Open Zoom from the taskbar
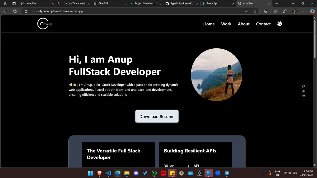This screenshot has width=317, height=178. point(218,173)
